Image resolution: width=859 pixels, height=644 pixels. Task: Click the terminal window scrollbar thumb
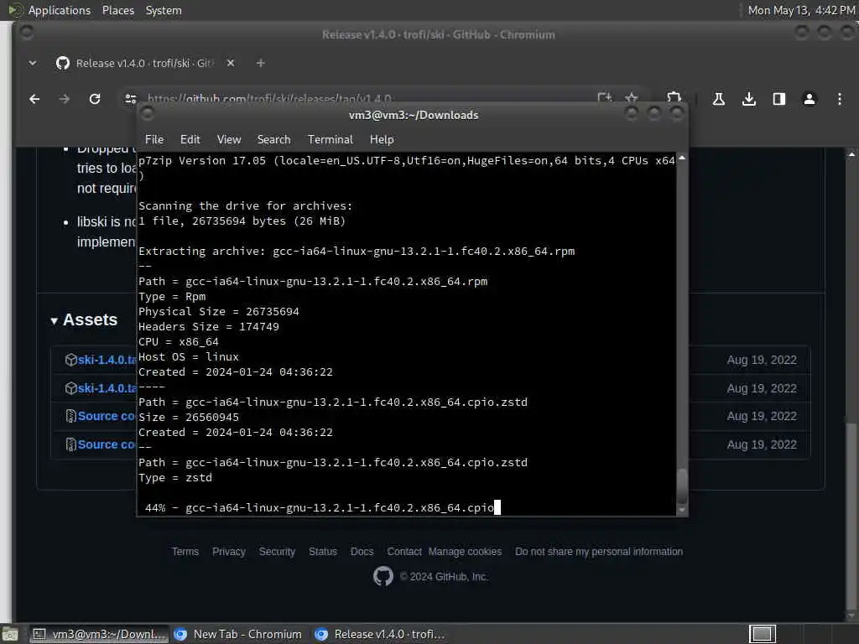tap(682, 486)
